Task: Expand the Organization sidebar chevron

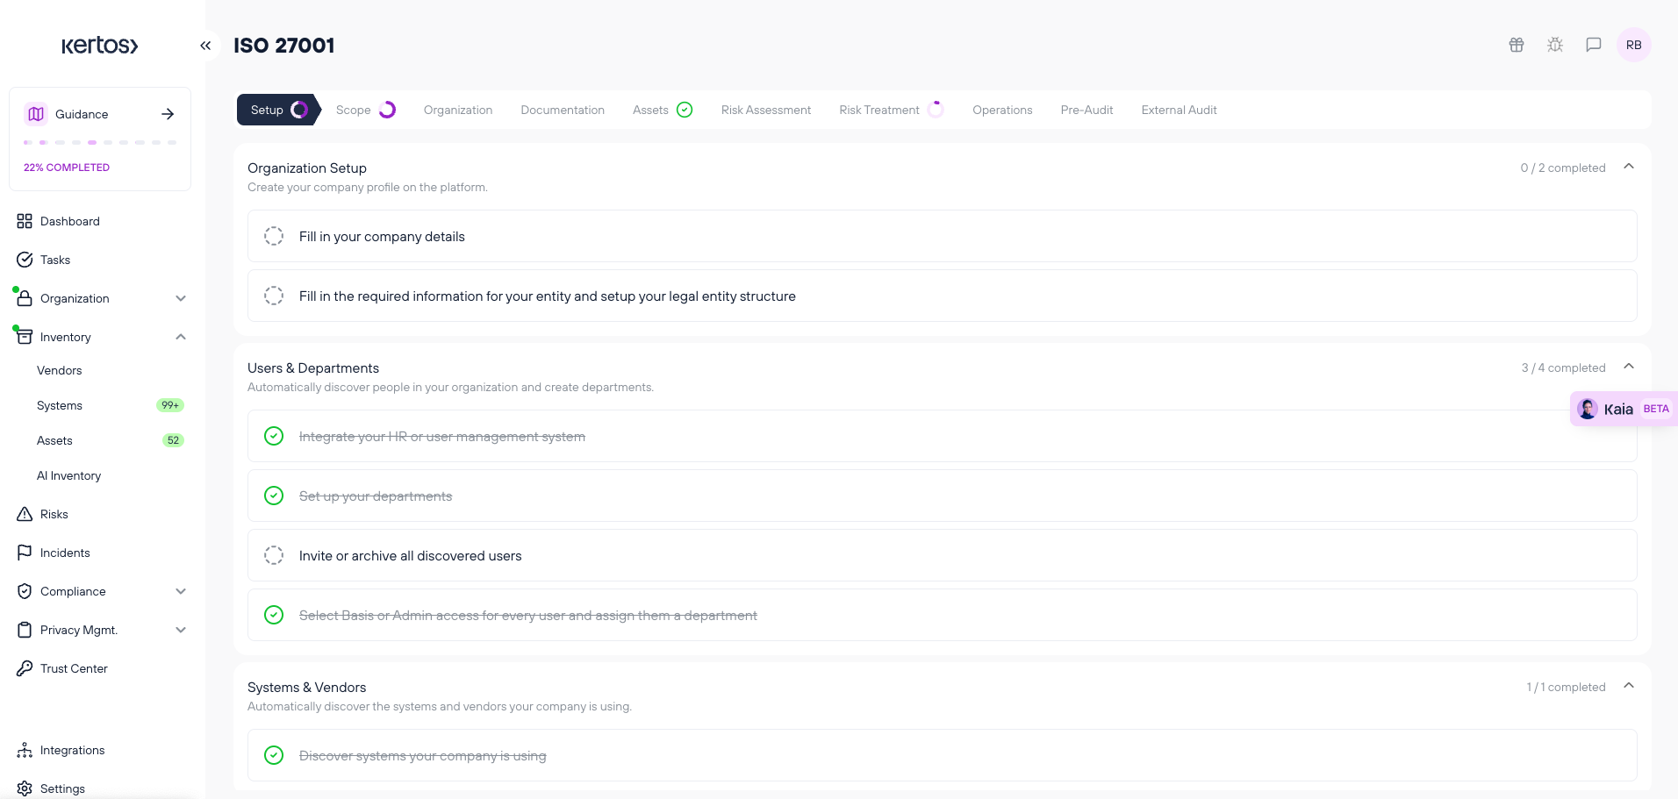Action: click(x=181, y=298)
